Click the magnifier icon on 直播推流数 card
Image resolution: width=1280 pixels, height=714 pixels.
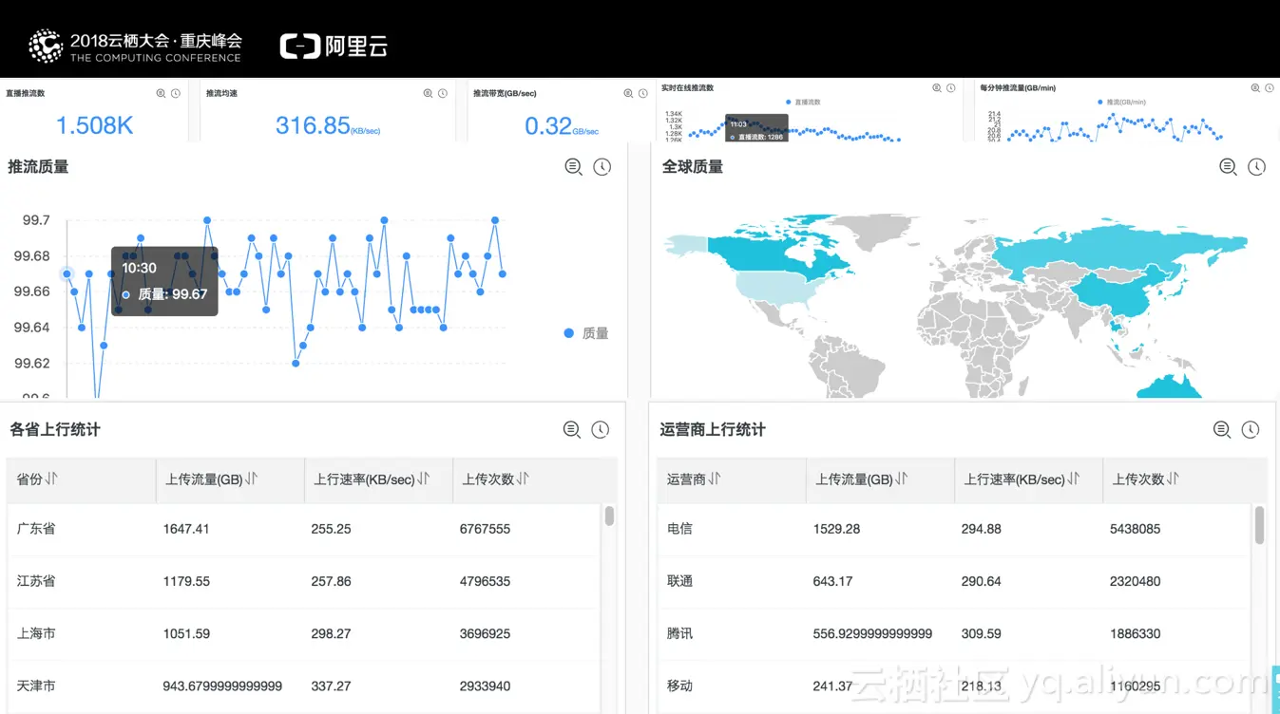click(161, 93)
